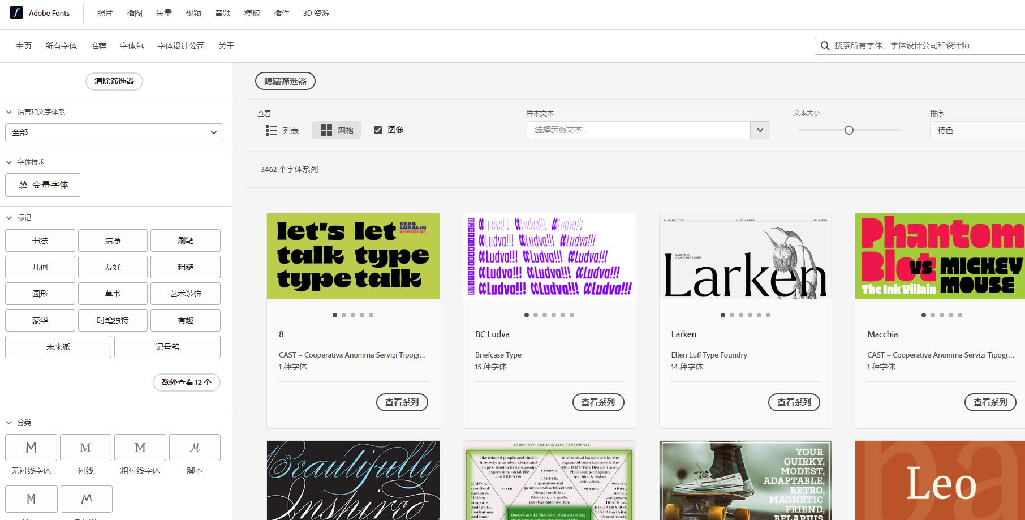Viewport: 1025px width, 520px height.
Task: Select first carousel dot under font 8 card
Action: click(335, 315)
